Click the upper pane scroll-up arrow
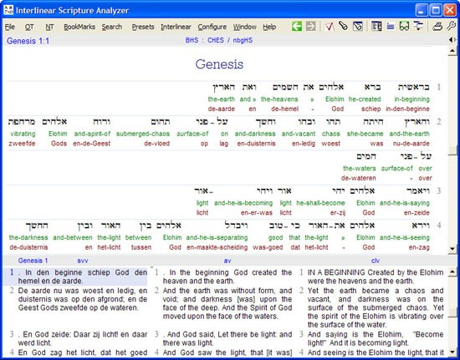 pos(452,51)
